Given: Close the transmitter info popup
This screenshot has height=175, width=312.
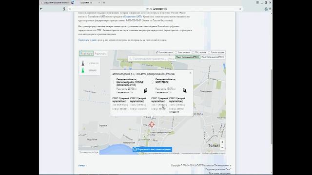Looking at the screenshot, I should 191,73.
